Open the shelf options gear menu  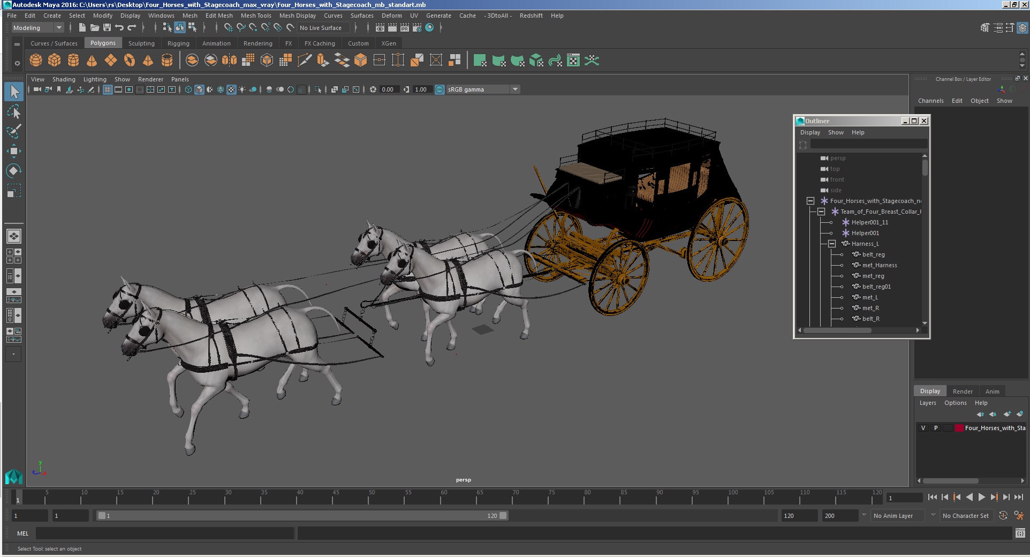(17, 63)
